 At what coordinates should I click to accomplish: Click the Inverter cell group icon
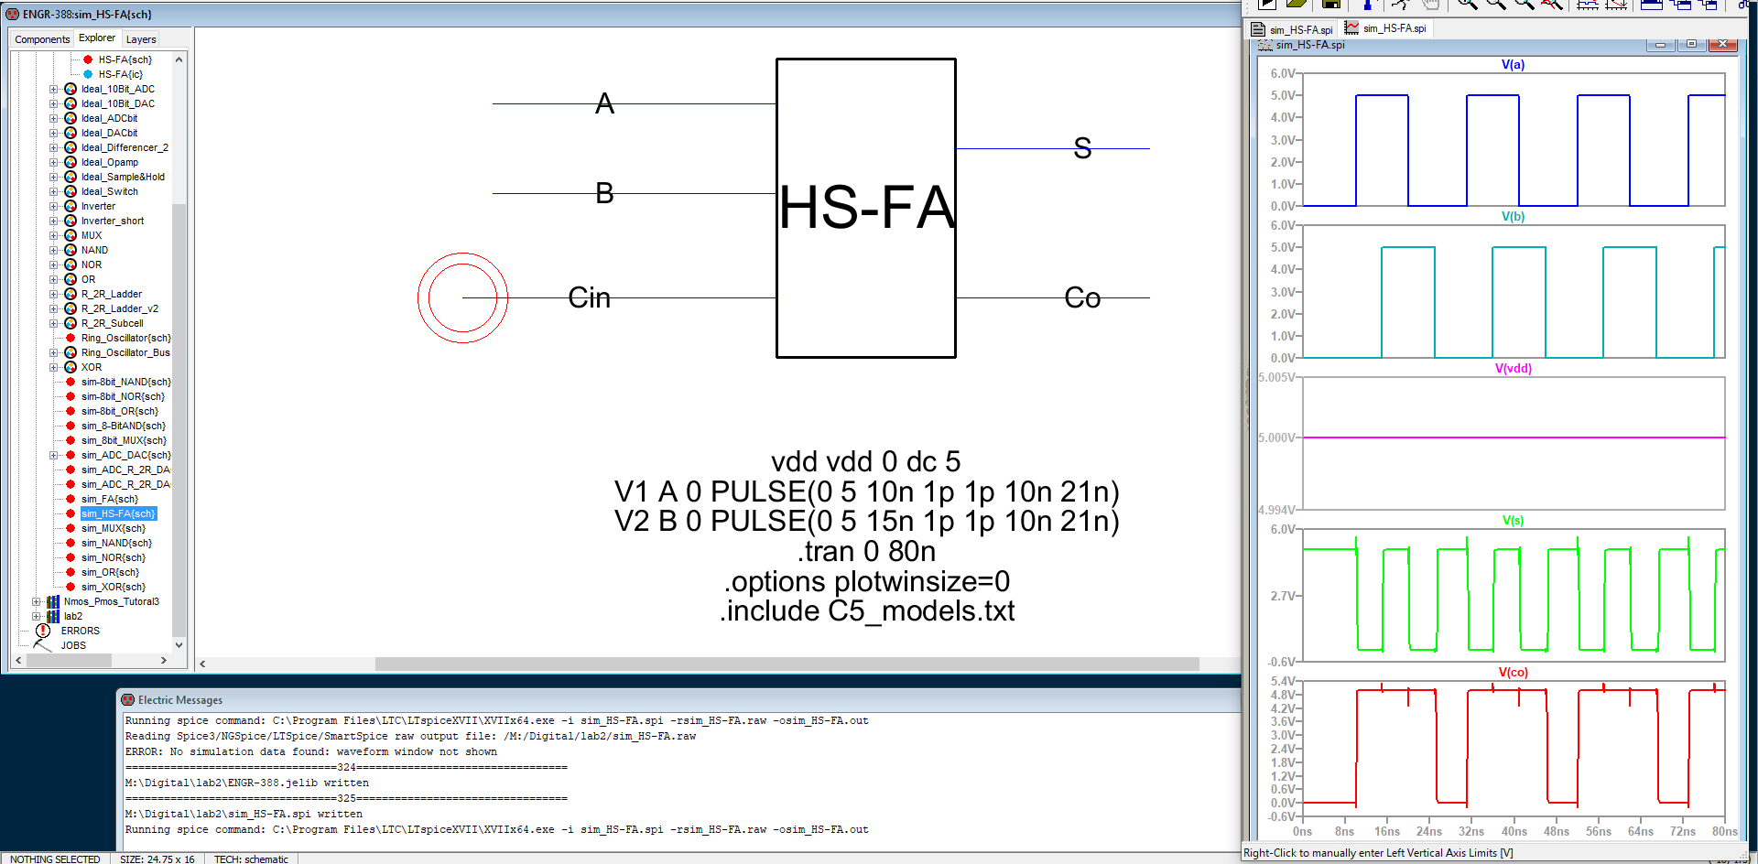coord(71,206)
